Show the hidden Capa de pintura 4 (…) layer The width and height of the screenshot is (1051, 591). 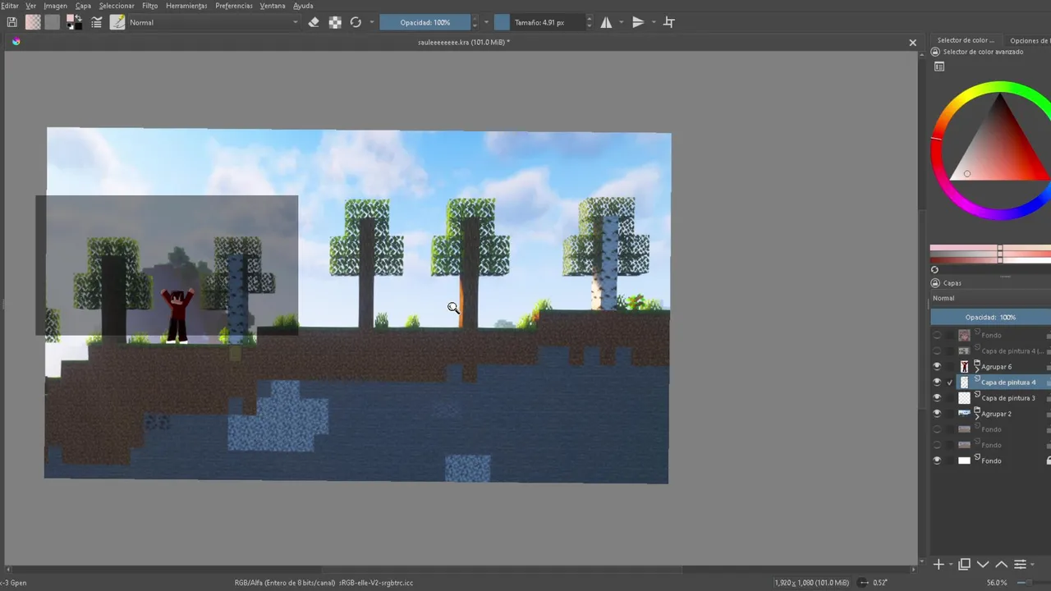point(937,350)
